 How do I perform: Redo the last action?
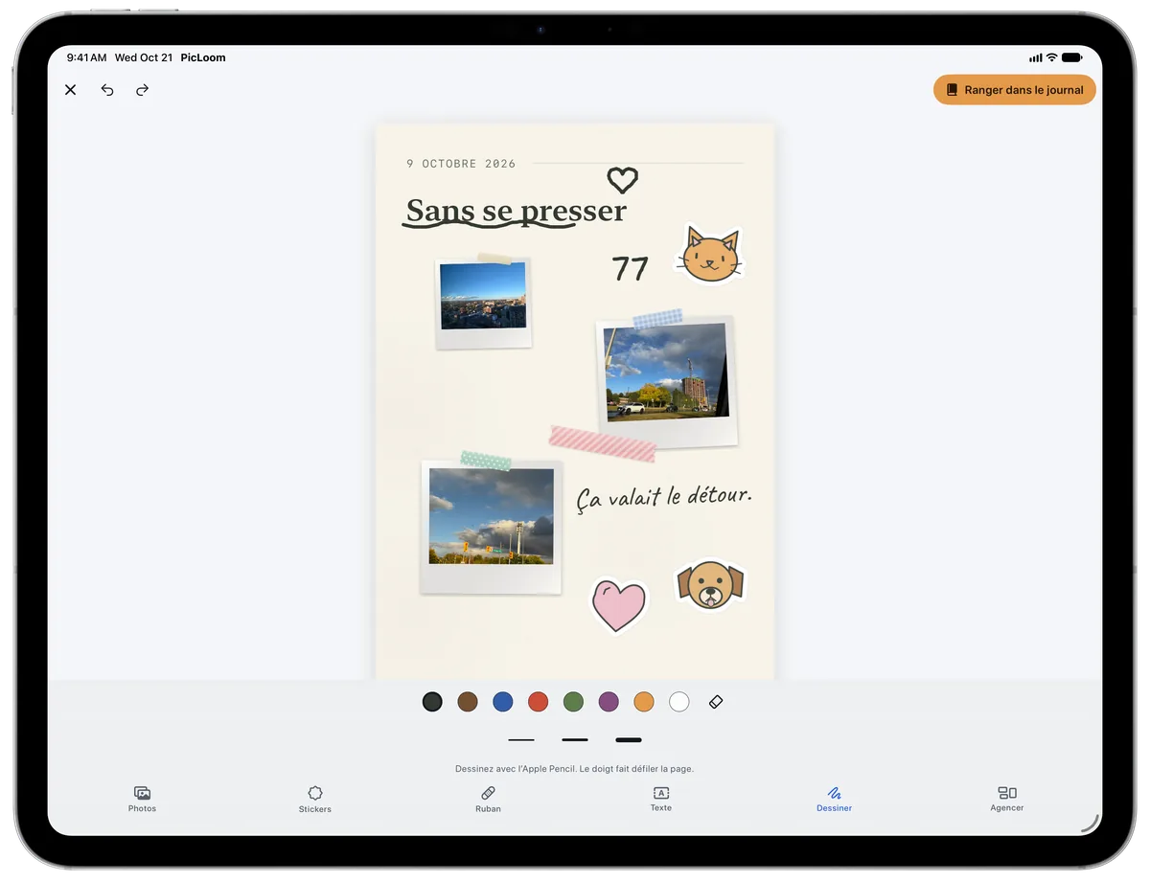(142, 90)
